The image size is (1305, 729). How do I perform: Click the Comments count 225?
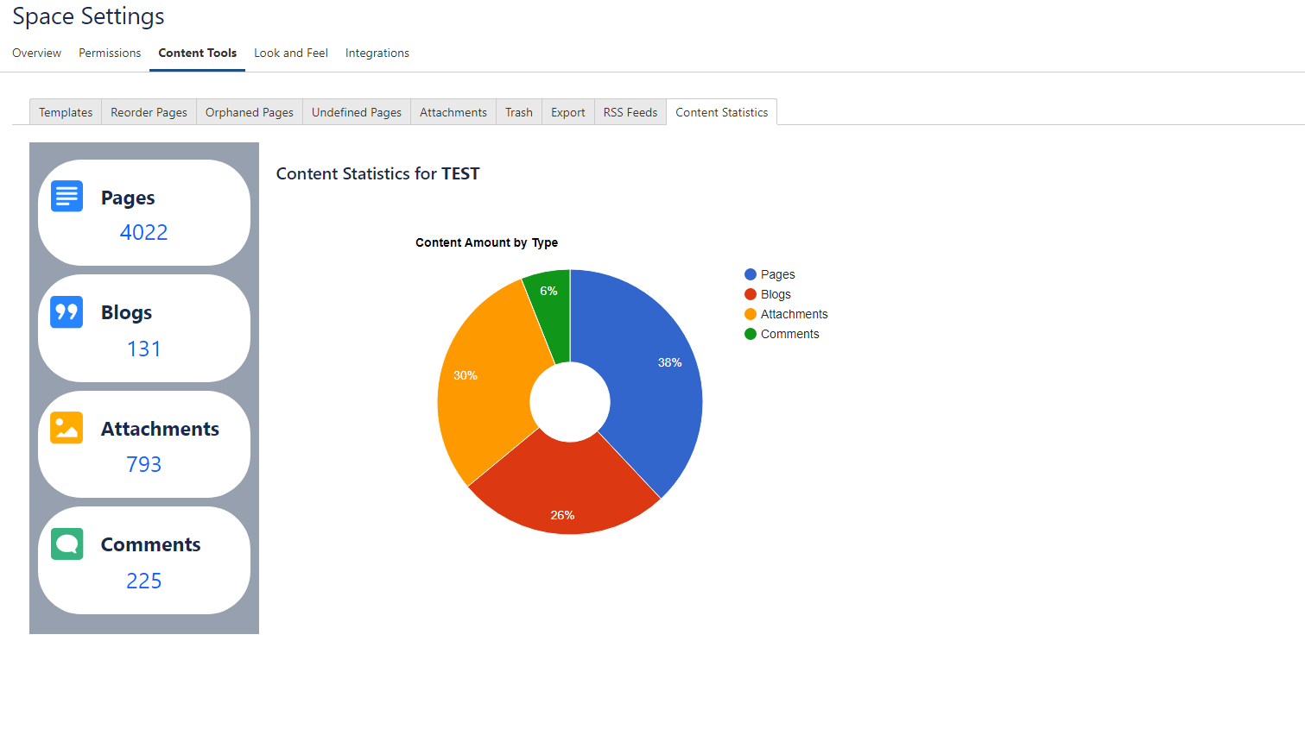point(143,581)
